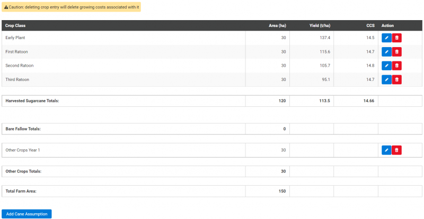This screenshot has width=424, height=219.
Task: Click the Third Ratoon crop class name
Action: pyautogui.click(x=17, y=79)
